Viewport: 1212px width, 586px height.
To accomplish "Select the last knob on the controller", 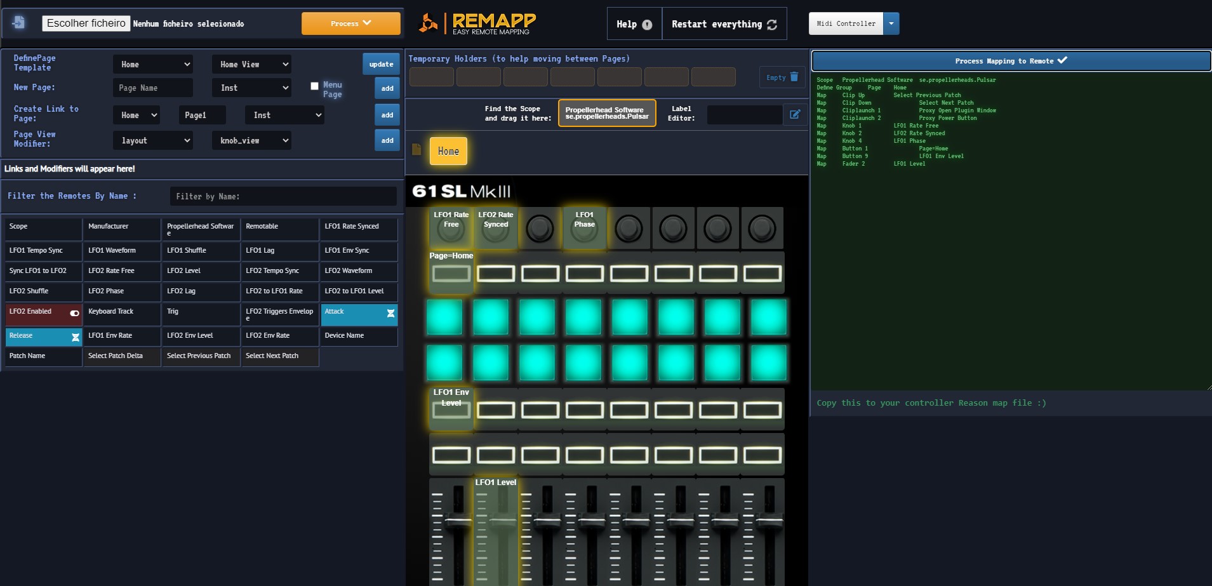I will (762, 229).
